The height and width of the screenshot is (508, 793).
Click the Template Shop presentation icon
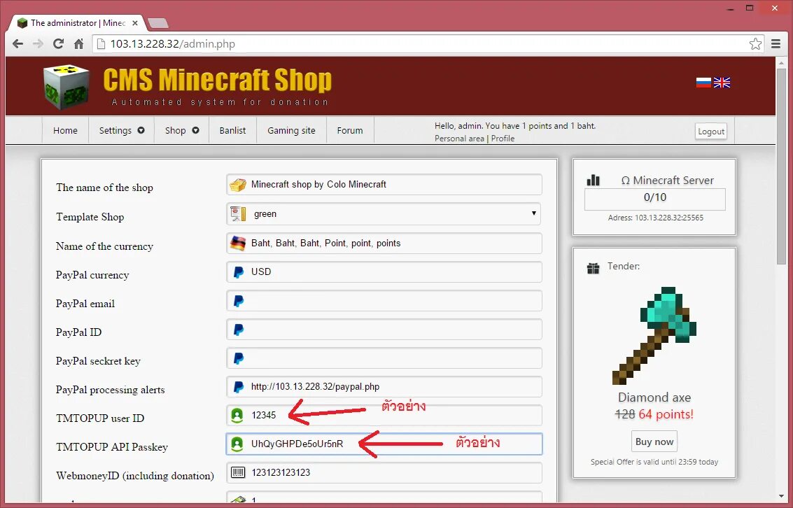238,214
